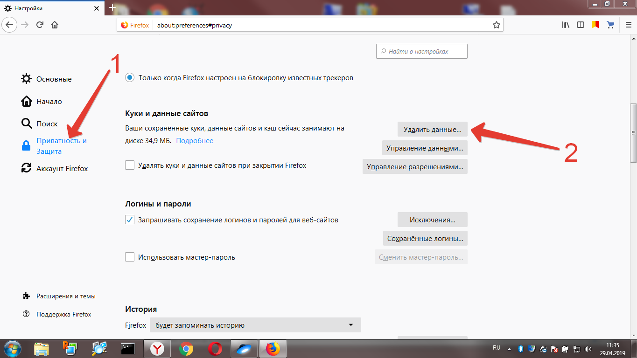The width and height of the screenshot is (637, 358).
Task: Open login 'Исключения…' button
Action: coord(433,220)
